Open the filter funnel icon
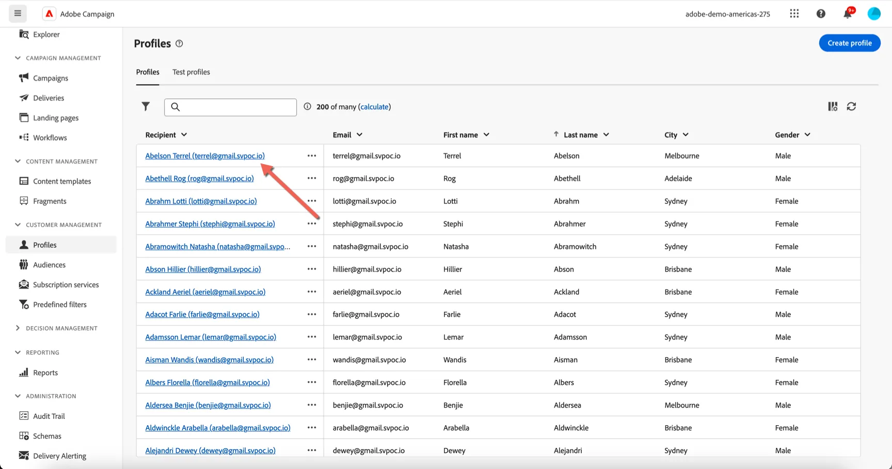The image size is (892, 469). click(x=146, y=106)
